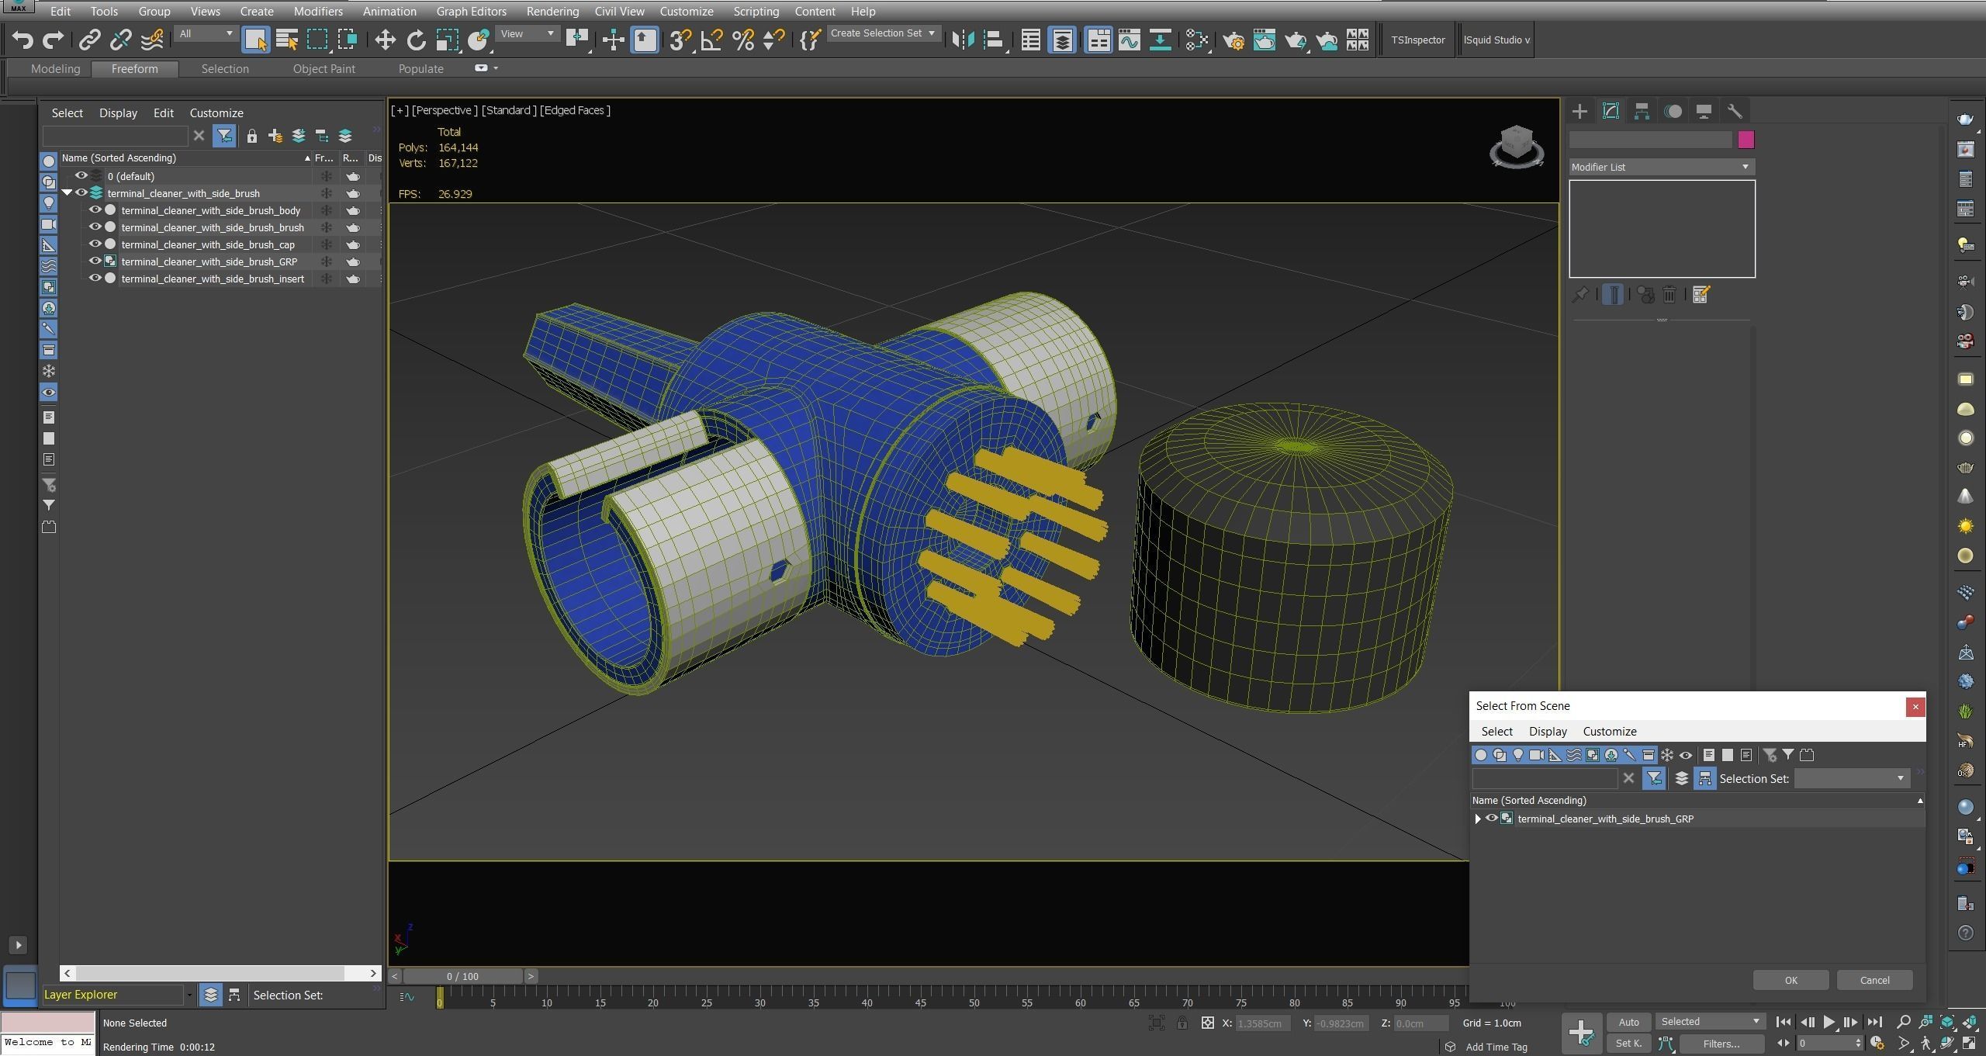Viewport: 1986px width, 1056px height.
Task: Click the TSInspector button
Action: (x=1417, y=40)
